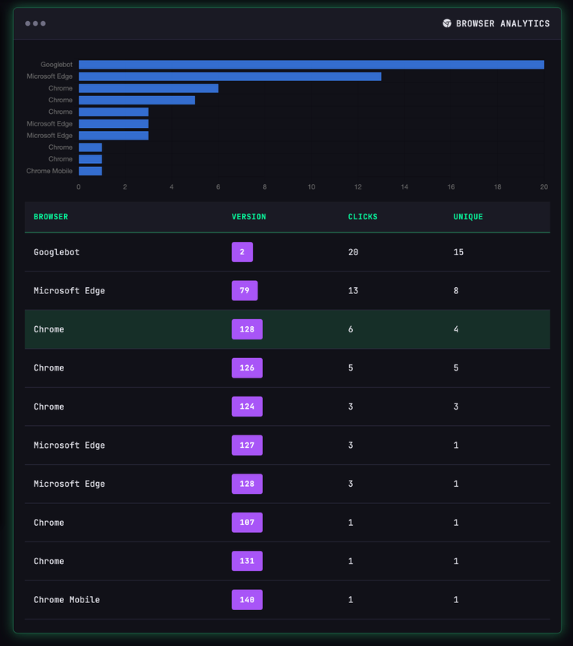Click the Microsoft Edge bar in the chart

[230, 76]
